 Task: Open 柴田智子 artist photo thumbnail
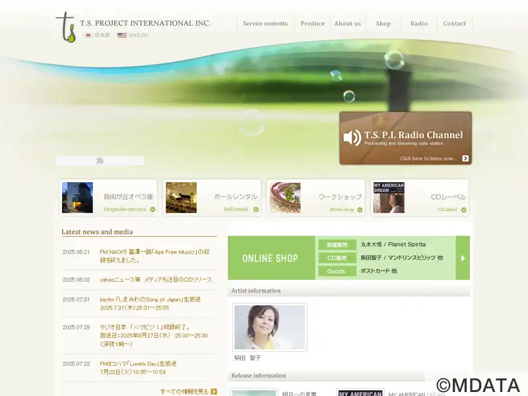click(x=269, y=327)
